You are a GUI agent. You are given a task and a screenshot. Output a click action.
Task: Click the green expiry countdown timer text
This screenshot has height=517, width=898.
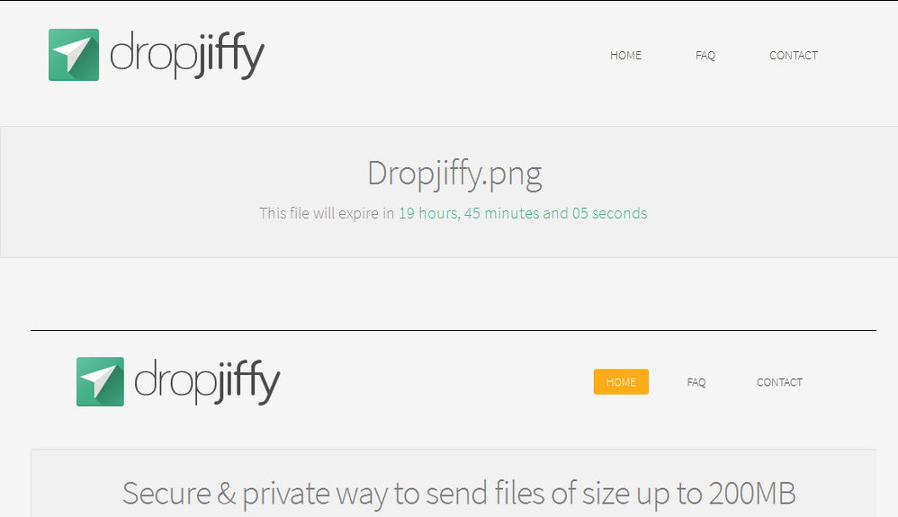523,213
